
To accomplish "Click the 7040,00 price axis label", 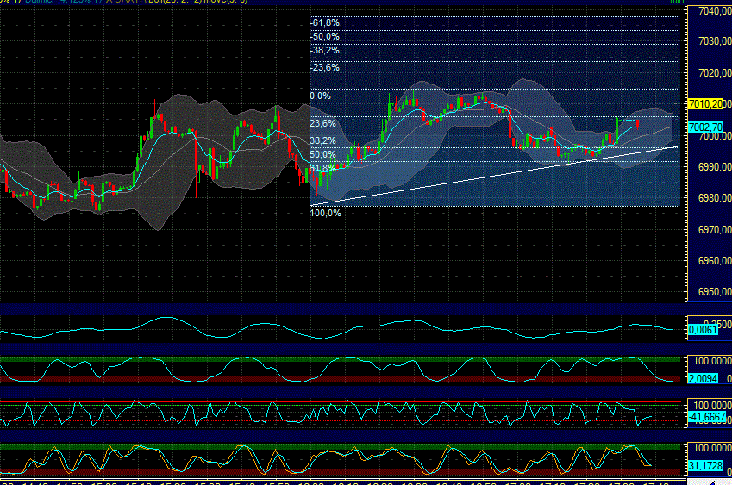I will (x=715, y=10).
